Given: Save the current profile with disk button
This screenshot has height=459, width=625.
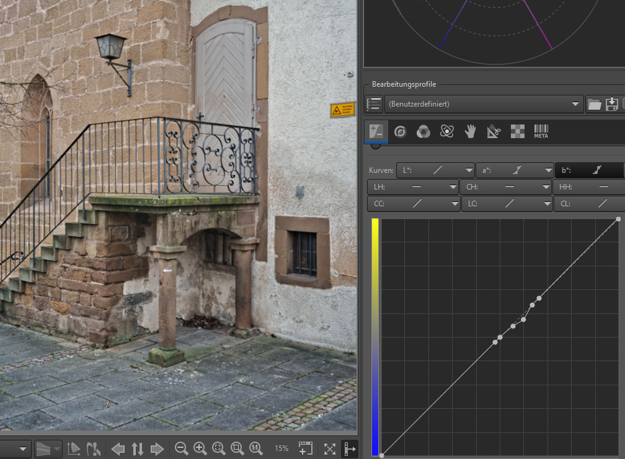Looking at the screenshot, I should pyautogui.click(x=612, y=104).
